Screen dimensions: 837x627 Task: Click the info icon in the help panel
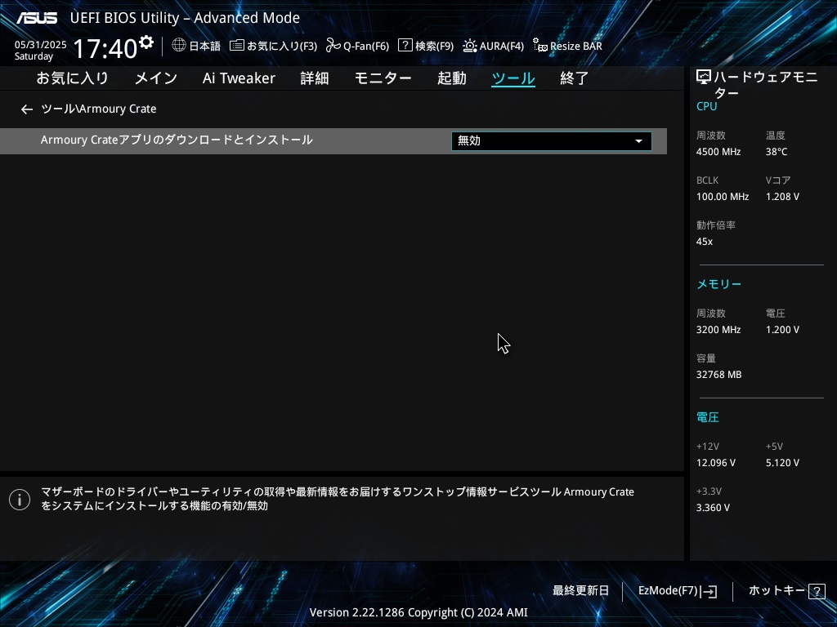click(20, 500)
